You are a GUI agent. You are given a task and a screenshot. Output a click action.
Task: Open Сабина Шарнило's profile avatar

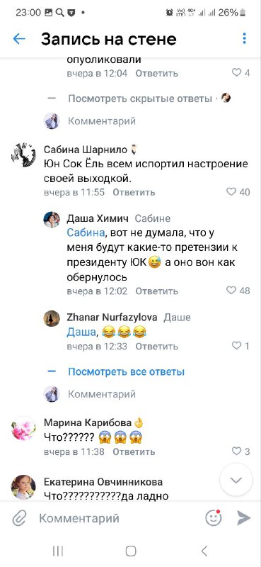coord(23,155)
